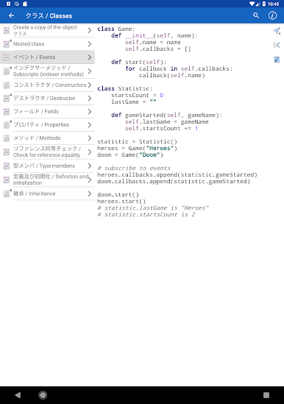Viewport: 284px width, 404px height.
Task: Click the code line 'heroes.start()'
Action: (x=121, y=202)
